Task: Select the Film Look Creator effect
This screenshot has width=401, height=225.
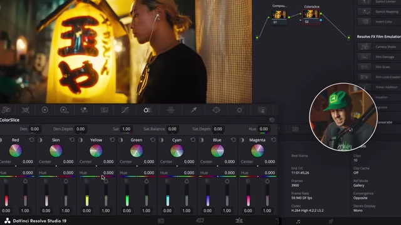Action: (380, 77)
